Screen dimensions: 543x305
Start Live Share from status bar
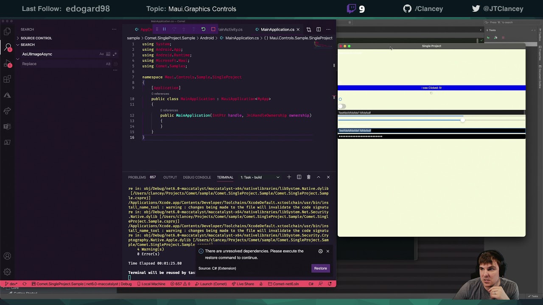pos(243,284)
